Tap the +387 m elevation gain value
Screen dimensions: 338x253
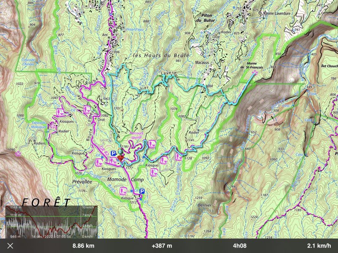point(162,246)
